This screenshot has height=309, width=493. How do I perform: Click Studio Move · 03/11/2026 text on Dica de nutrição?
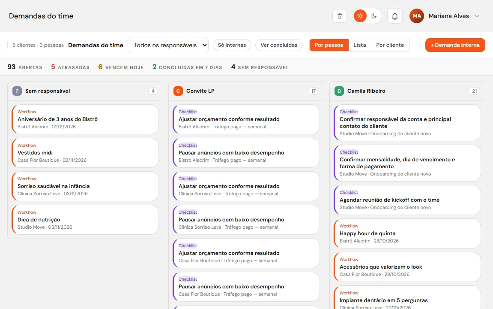tap(45, 227)
